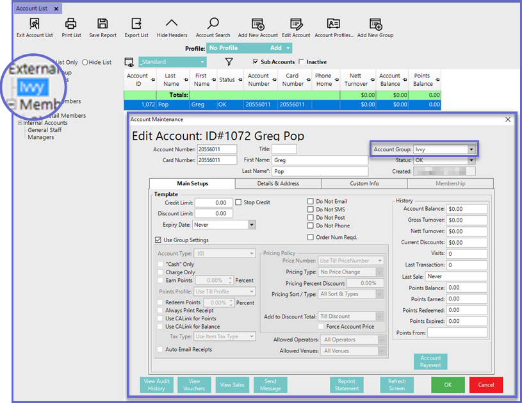Click the View Sales button
Image resolution: width=522 pixels, height=403 pixels.
pyautogui.click(x=232, y=385)
